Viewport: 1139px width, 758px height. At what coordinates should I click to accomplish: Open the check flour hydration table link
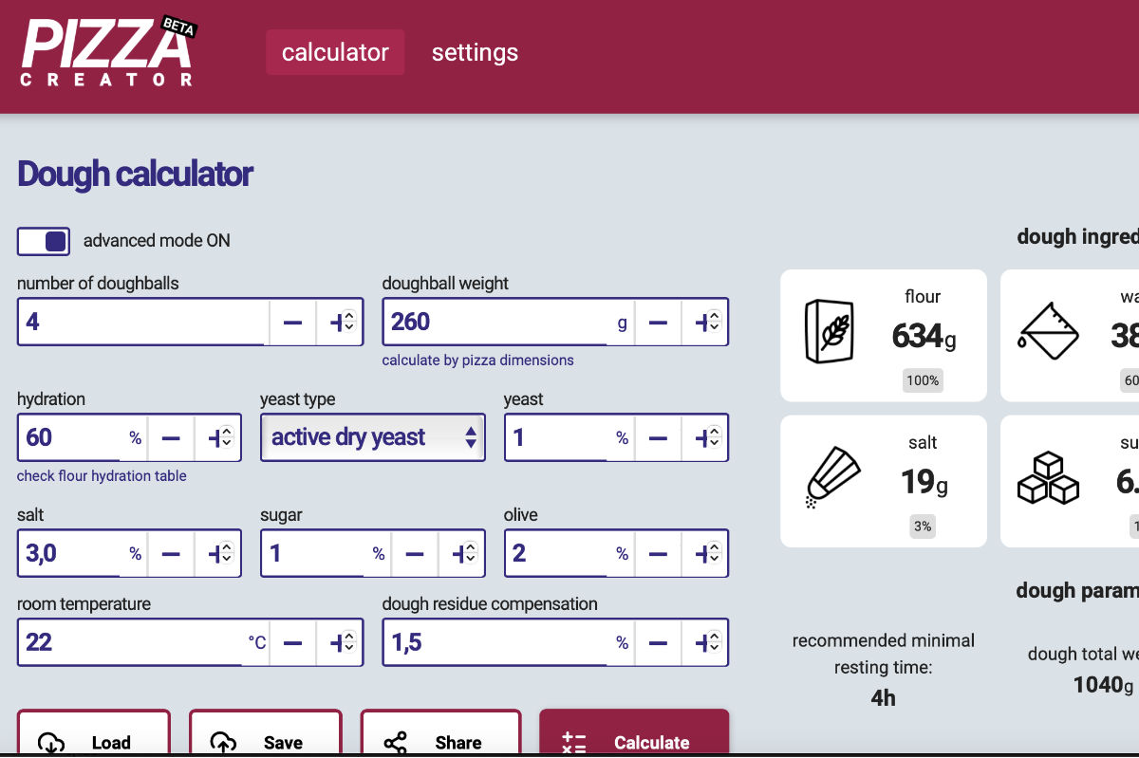coord(102,476)
